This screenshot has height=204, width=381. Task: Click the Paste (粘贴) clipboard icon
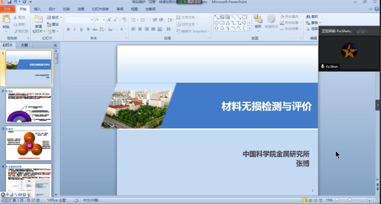point(6,19)
